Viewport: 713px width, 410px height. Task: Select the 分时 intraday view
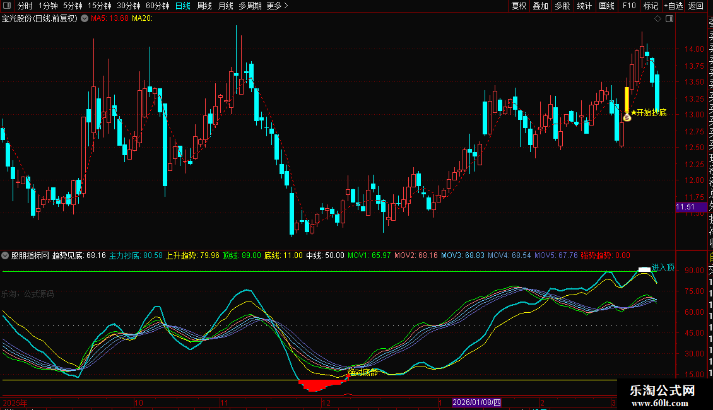(25, 6)
